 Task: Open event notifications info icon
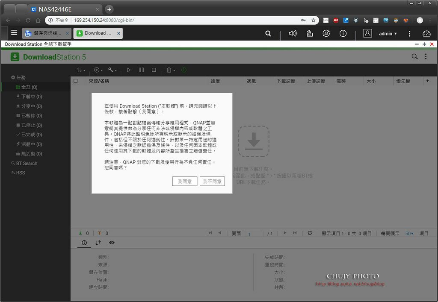[x=343, y=33]
